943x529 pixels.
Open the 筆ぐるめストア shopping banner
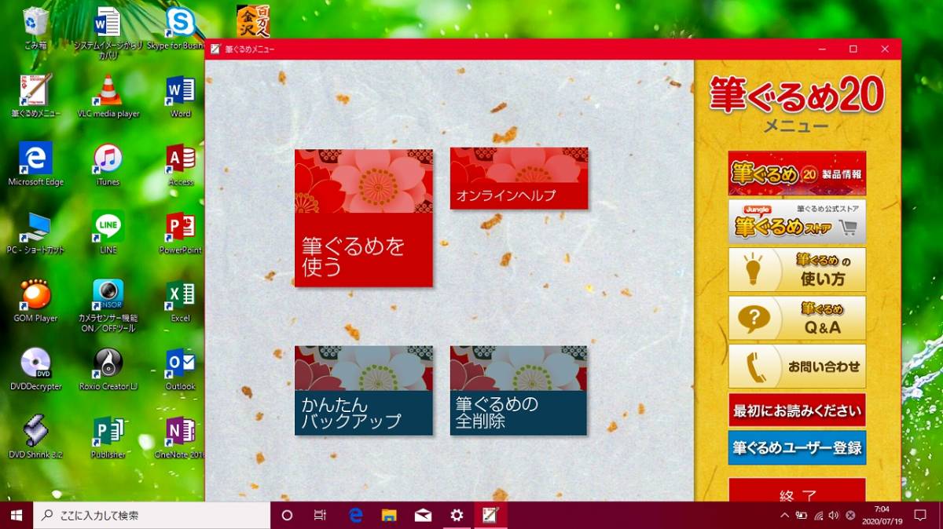797,221
